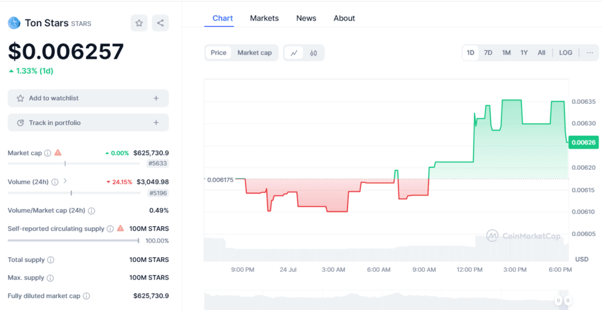602x310 pixels.
Task: Expand the Volume (24h) chevron arrow
Action: coord(65,181)
